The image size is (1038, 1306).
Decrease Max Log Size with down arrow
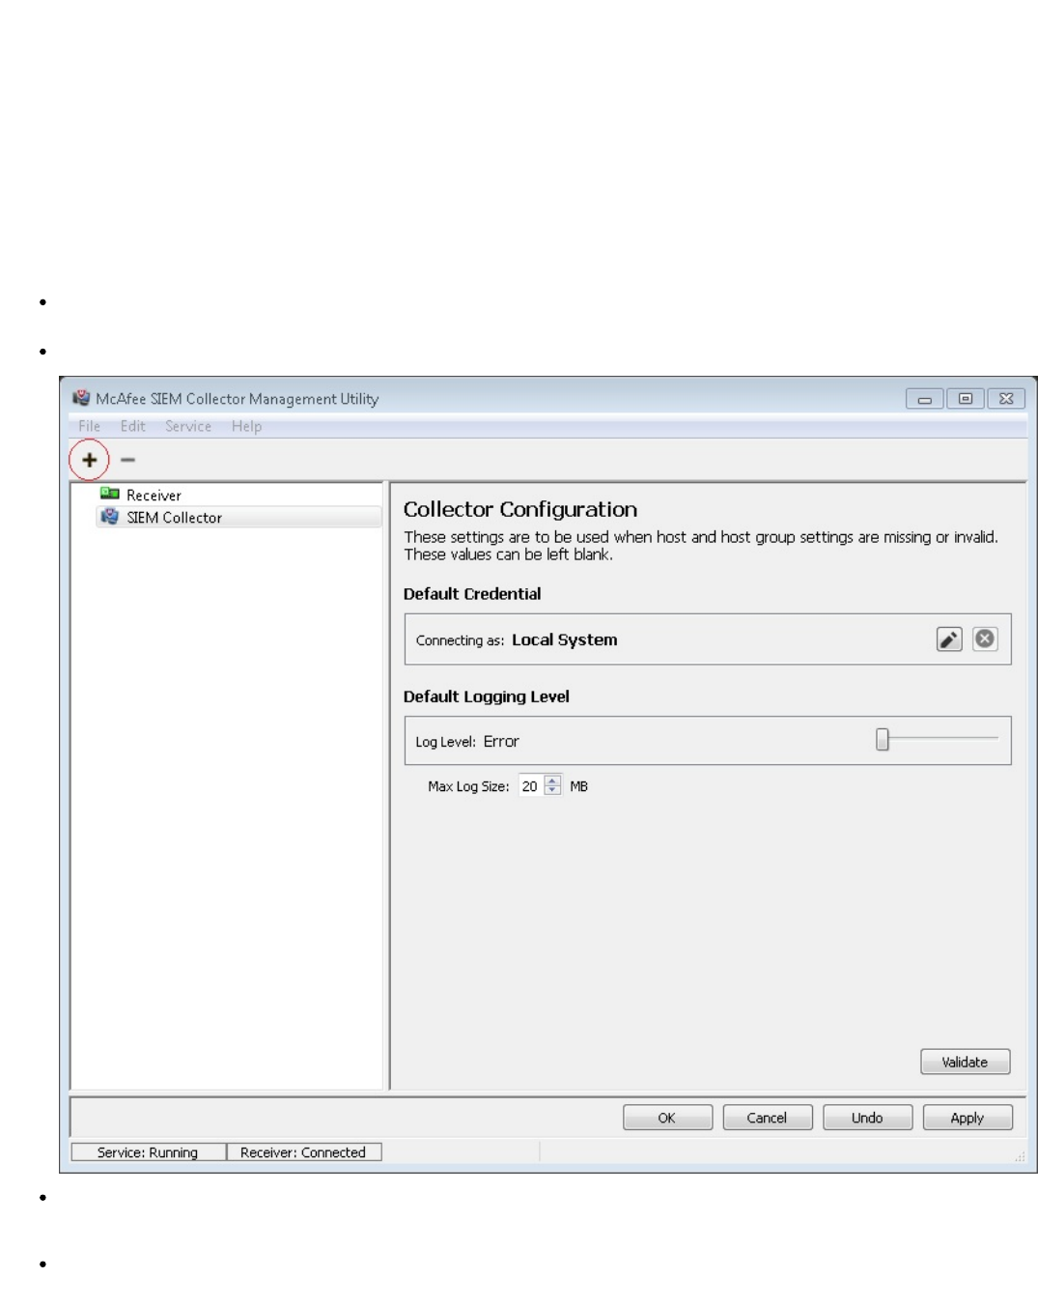click(x=552, y=791)
